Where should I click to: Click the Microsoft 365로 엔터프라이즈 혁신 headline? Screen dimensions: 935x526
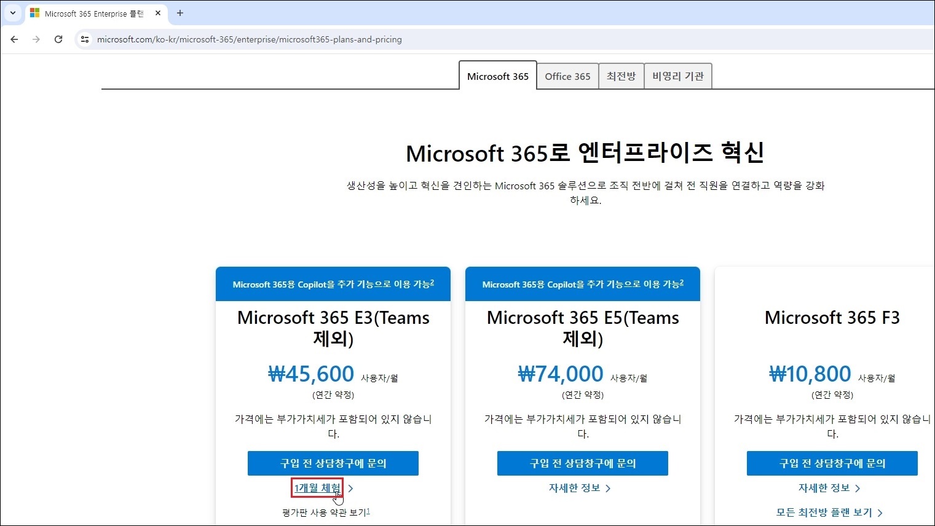pos(585,153)
